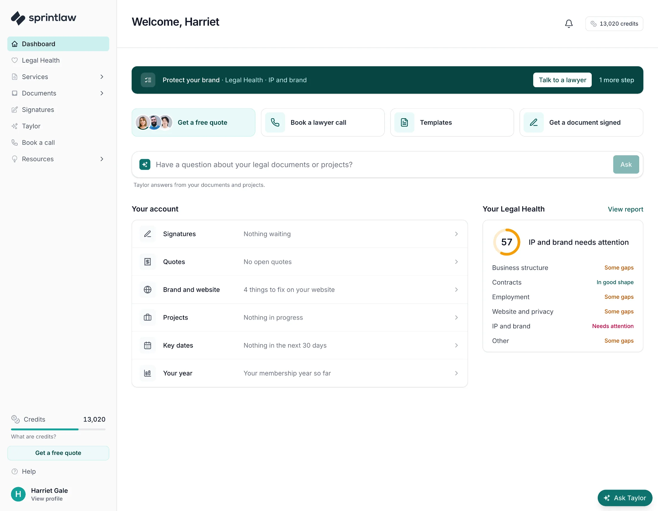Open Brand and website row chevron
658x511 pixels.
coord(456,290)
